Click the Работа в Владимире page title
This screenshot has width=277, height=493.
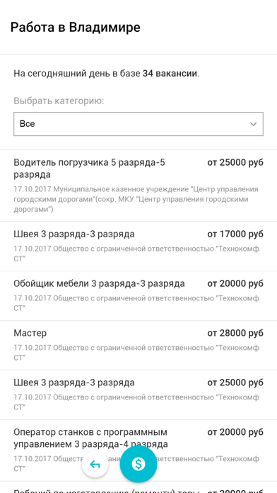(76, 28)
